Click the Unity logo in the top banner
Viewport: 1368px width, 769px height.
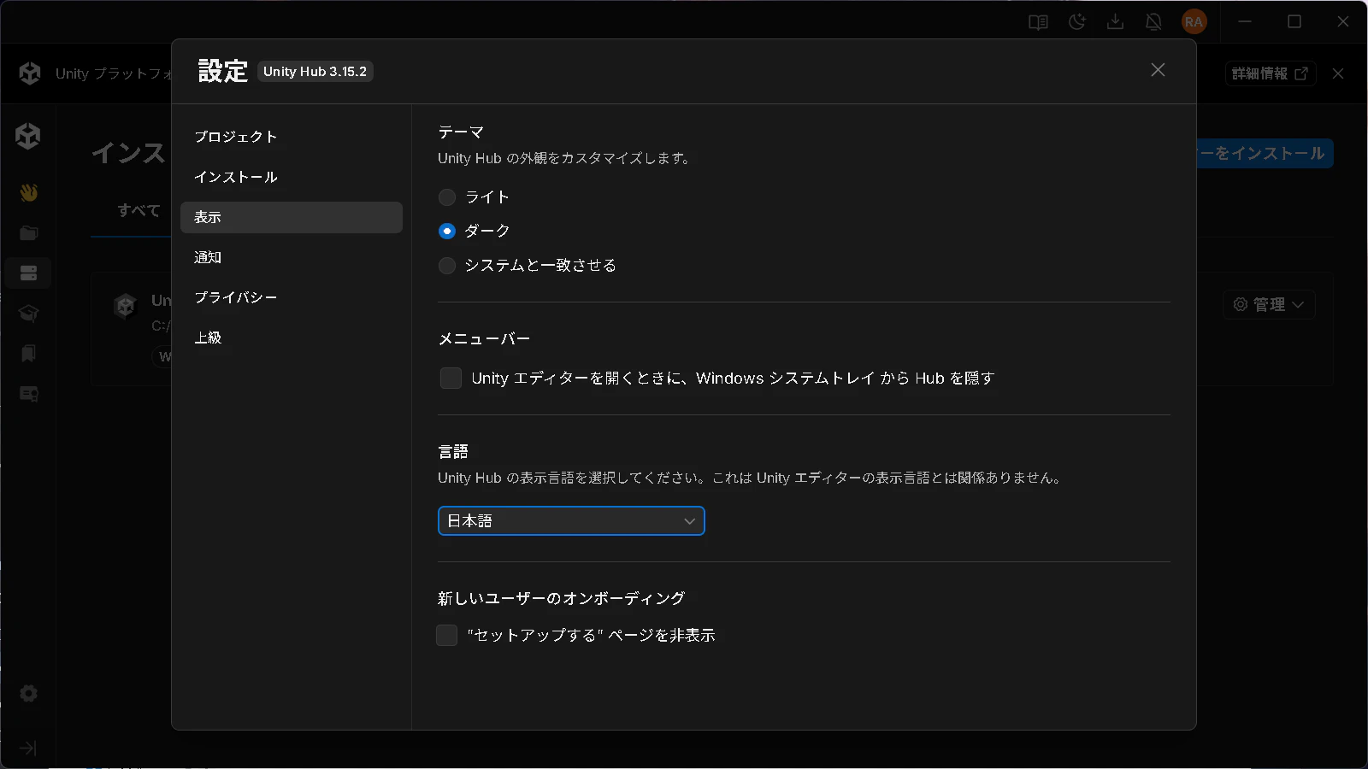tap(30, 73)
